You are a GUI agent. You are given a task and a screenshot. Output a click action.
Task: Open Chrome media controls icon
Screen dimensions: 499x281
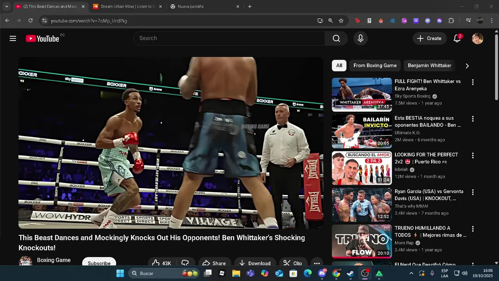469,21
